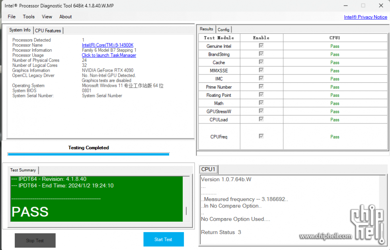The image size is (390, 250).
Task: Select the Results tab
Action: tap(207, 29)
